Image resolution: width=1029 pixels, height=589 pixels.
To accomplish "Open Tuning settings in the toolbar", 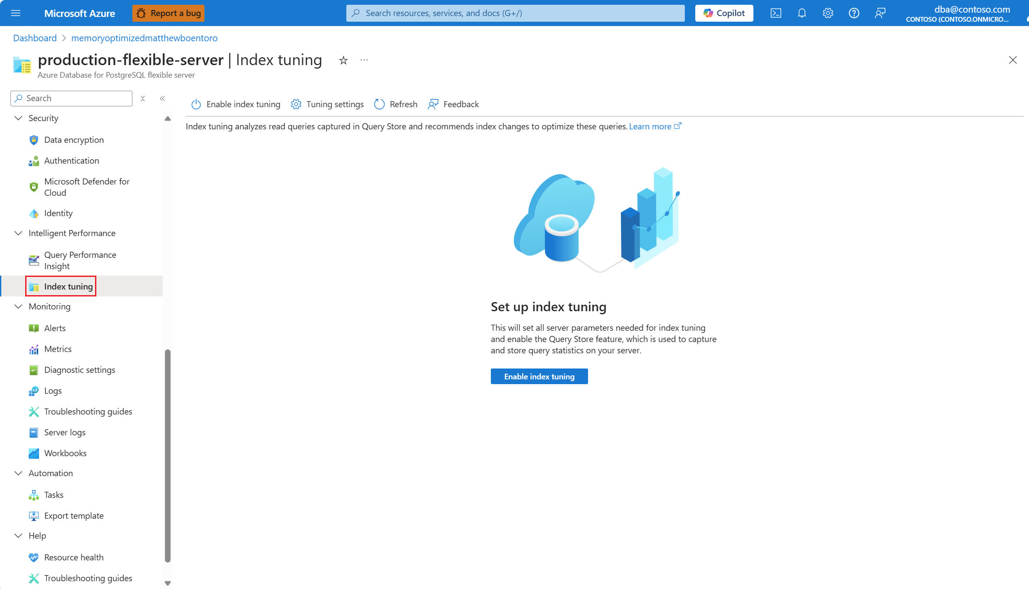I will pos(327,104).
